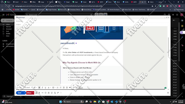Screen dimensions: 185x104
Task: Open File Explorer from taskbar
Action: [x=95, y=102]
